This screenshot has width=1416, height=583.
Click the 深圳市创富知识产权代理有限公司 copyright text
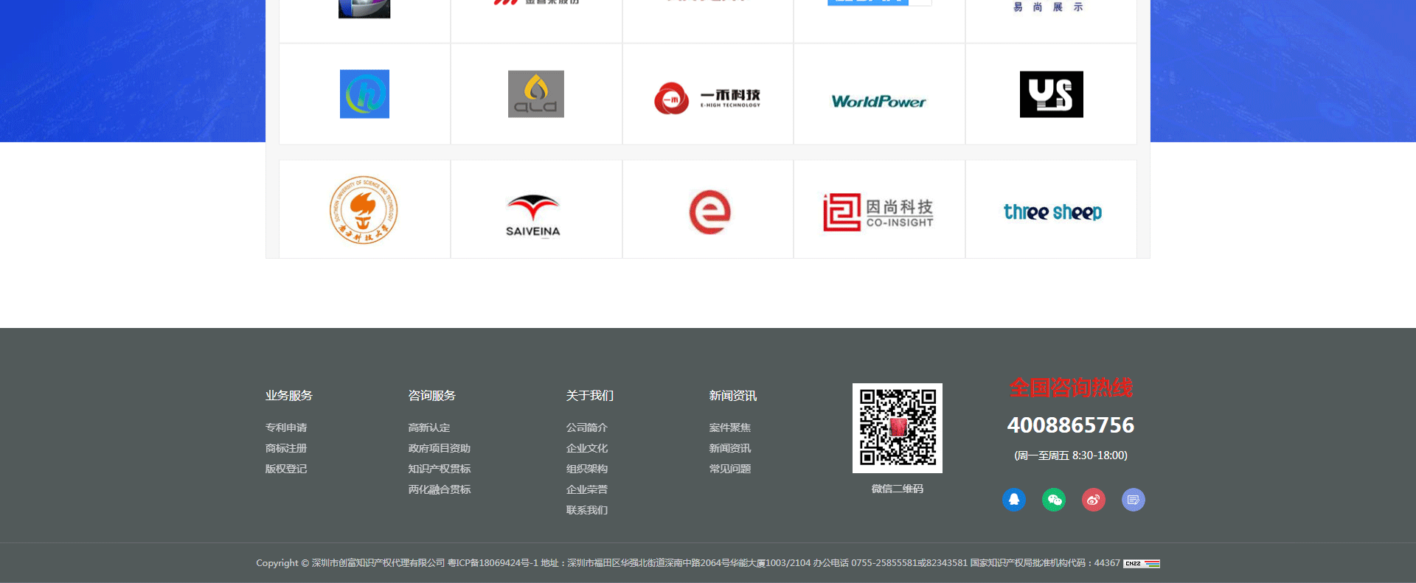(x=378, y=563)
